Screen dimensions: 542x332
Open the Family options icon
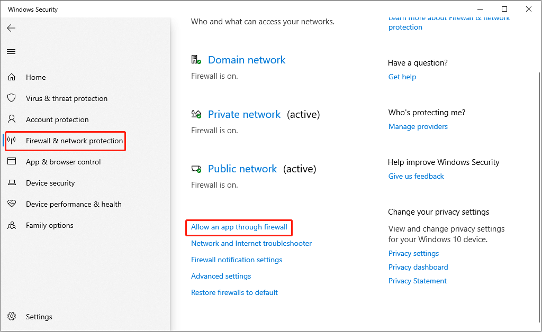[12, 225]
